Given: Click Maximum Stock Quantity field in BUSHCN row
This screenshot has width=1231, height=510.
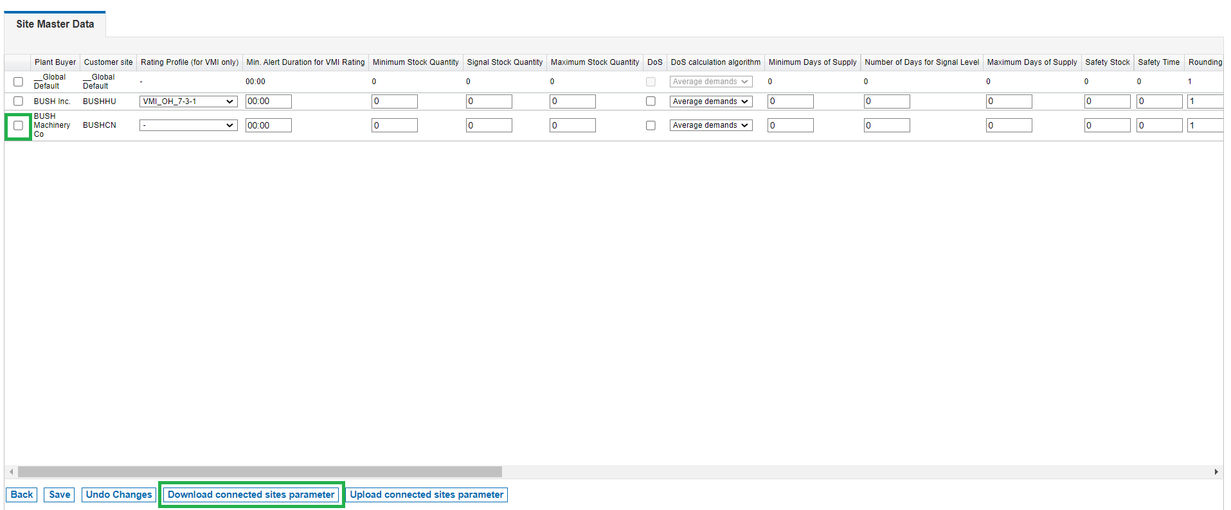Looking at the screenshot, I should 573,125.
